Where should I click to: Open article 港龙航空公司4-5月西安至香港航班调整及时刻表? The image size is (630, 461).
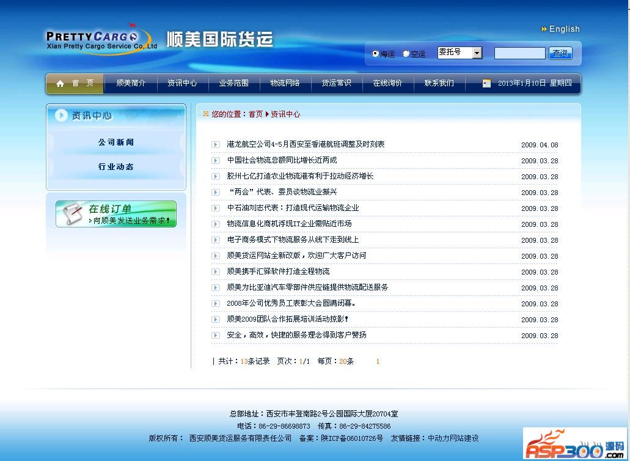(x=306, y=144)
